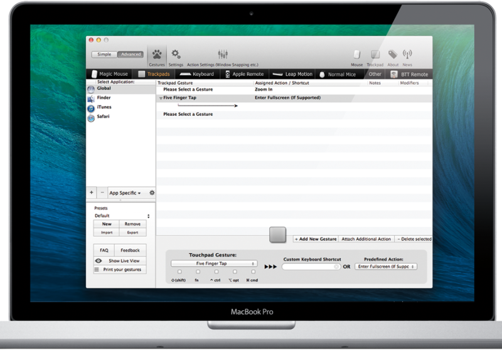Open Action Settings sliders icon

click(x=222, y=55)
